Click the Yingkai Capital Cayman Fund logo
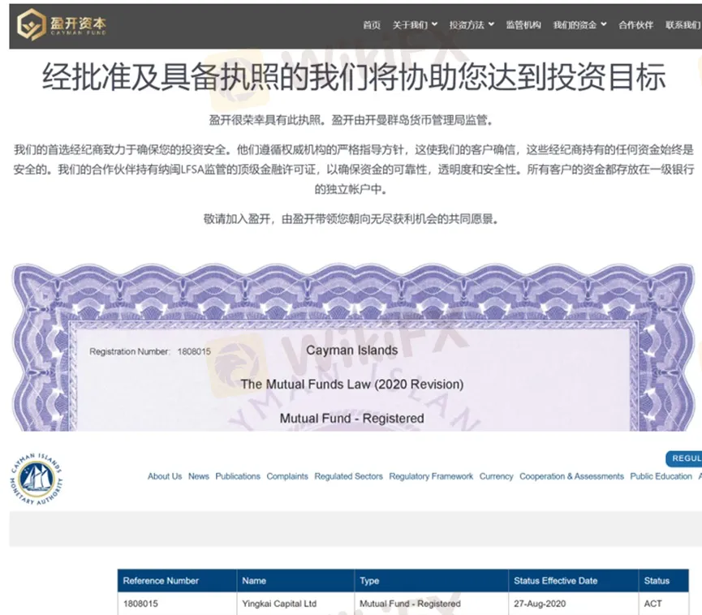Viewport: 702px width, 615px height. [62, 24]
